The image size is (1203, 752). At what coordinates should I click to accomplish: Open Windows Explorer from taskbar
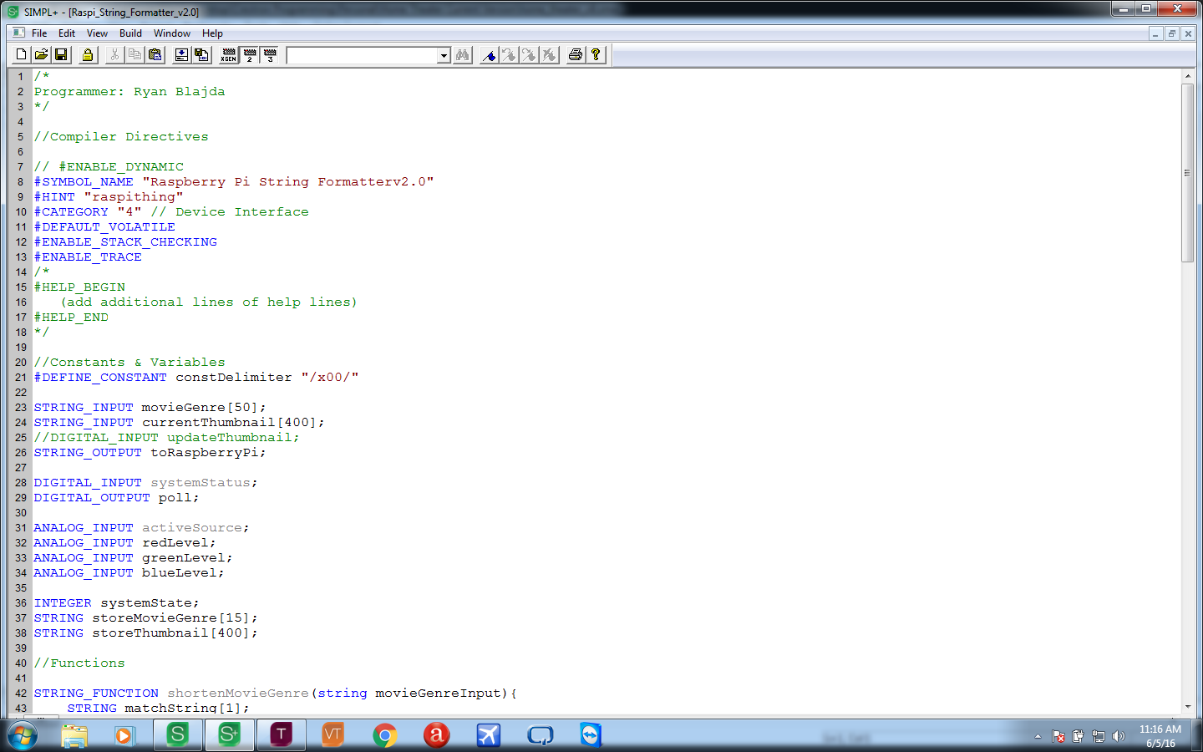point(74,735)
